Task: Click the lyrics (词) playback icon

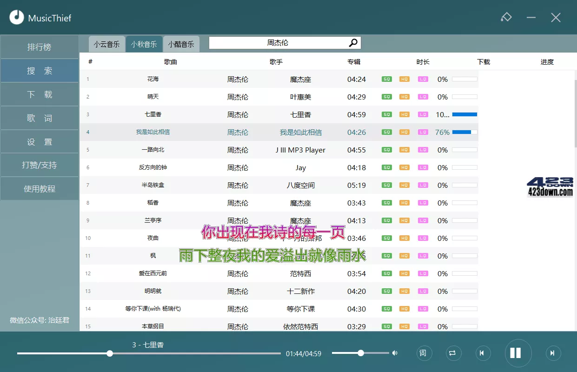Action: pos(424,353)
